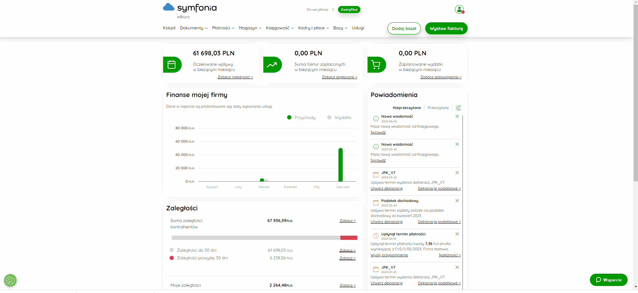Click the gray Zaległości do 30 dni swatch
The image size is (638, 293).
click(172, 250)
